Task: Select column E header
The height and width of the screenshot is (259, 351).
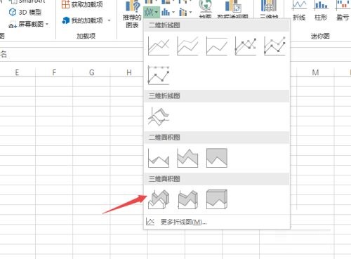Action: click(17, 72)
